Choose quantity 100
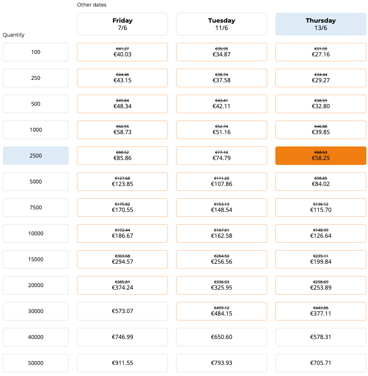The height and width of the screenshot is (376, 368). 36,52
